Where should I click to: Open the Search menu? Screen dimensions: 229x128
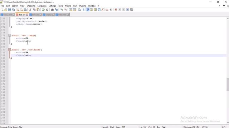15,6
